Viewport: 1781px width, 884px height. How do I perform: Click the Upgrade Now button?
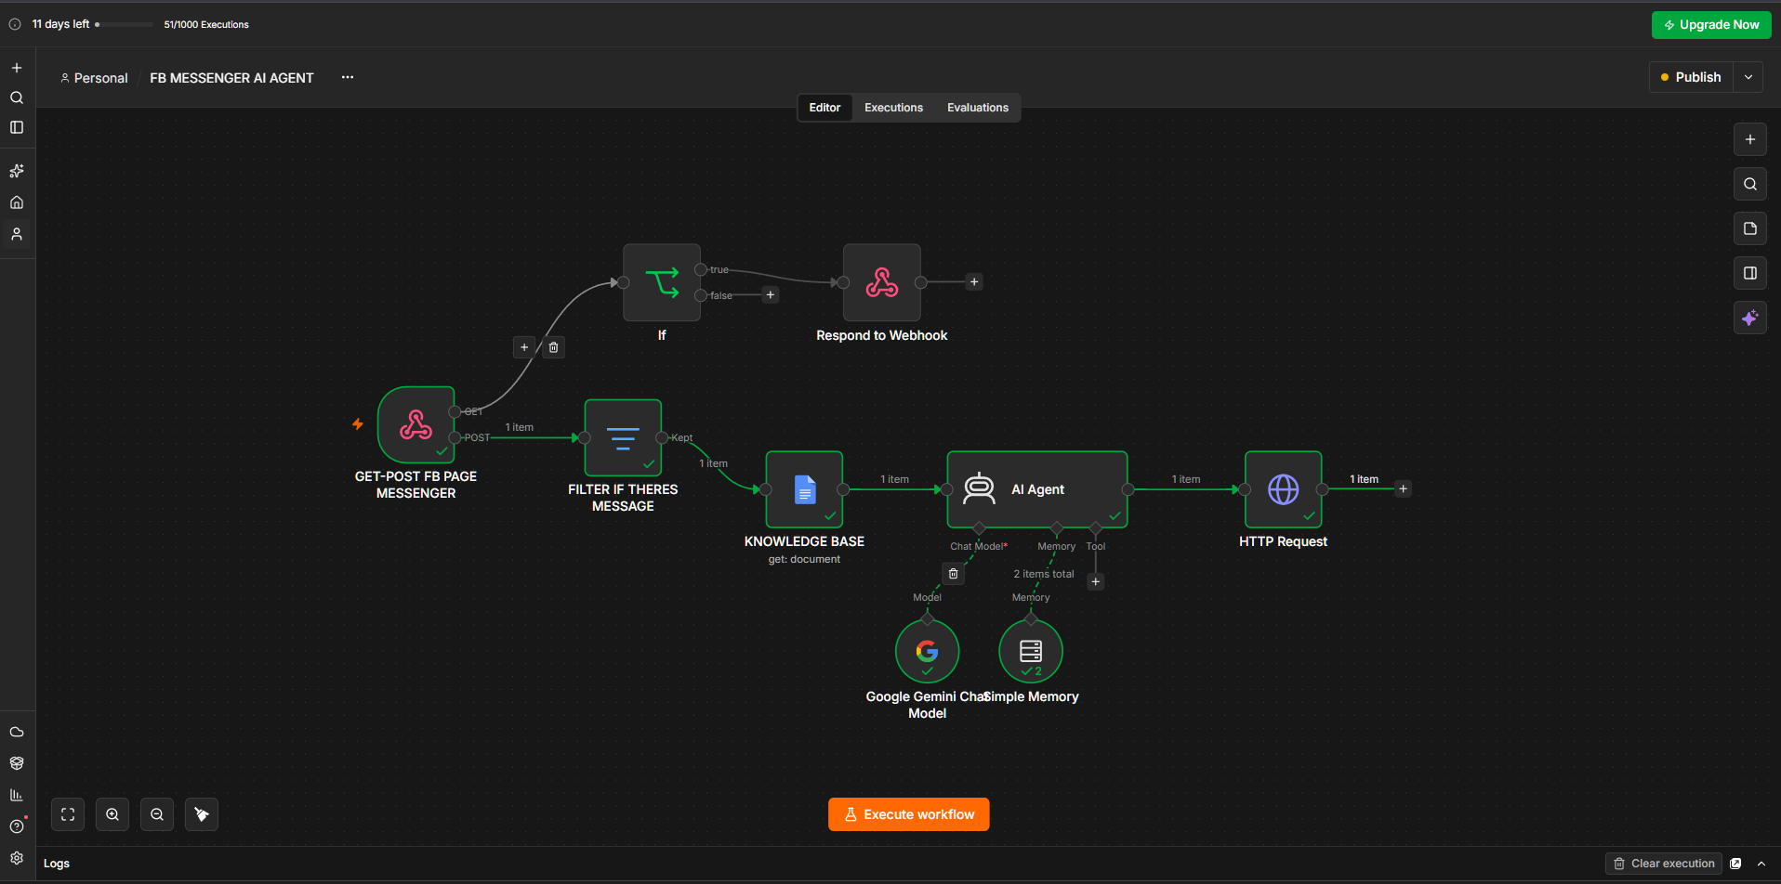pos(1711,25)
